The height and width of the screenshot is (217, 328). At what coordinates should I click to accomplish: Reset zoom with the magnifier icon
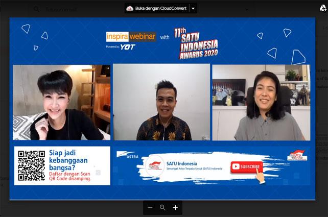pos(162,208)
